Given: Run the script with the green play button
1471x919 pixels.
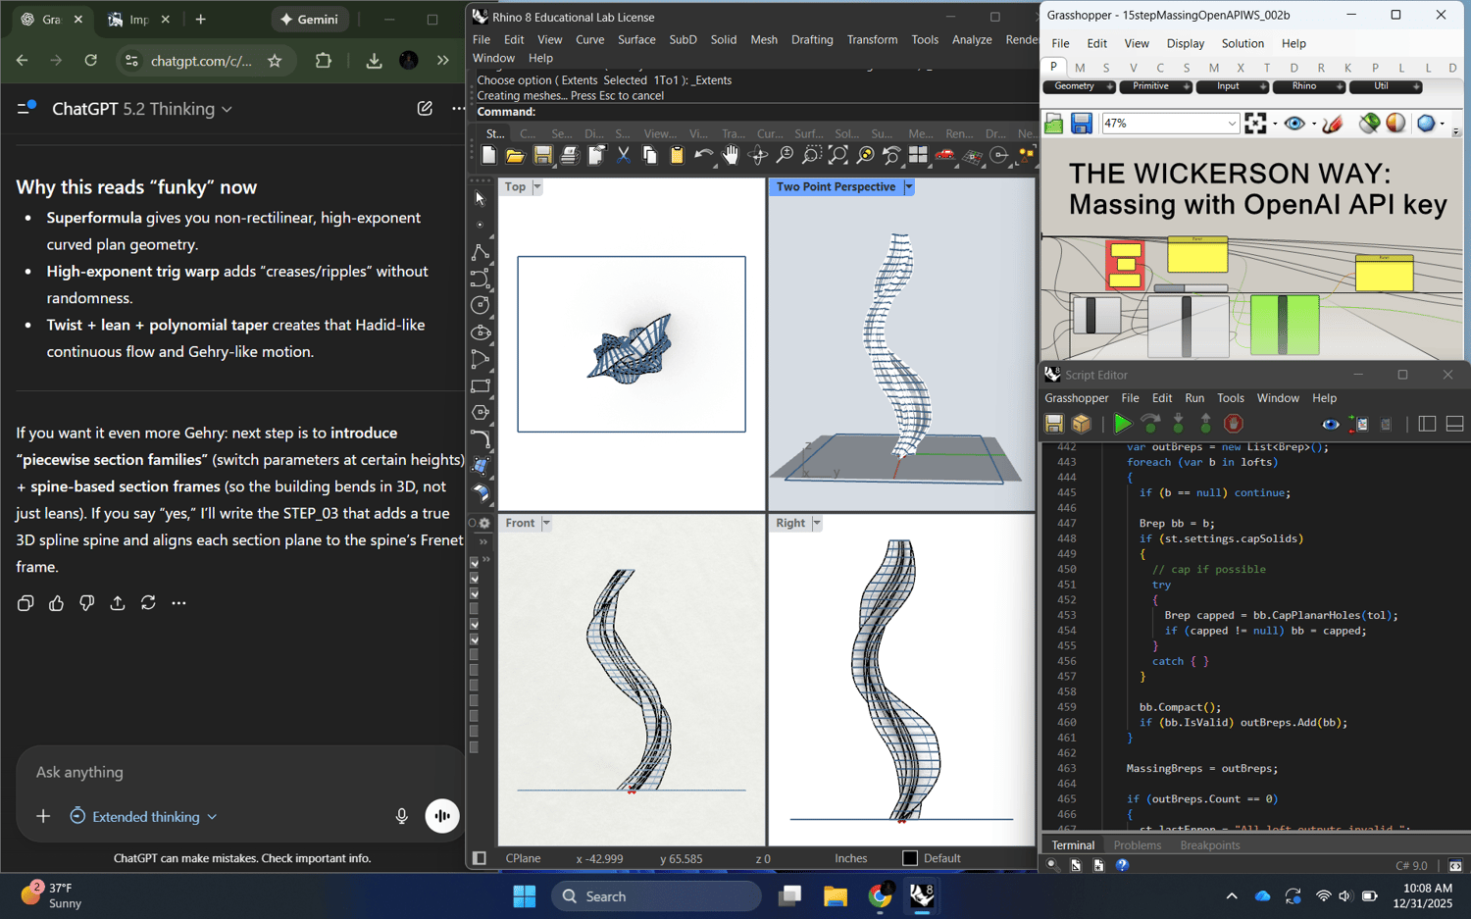Looking at the screenshot, I should 1122,424.
